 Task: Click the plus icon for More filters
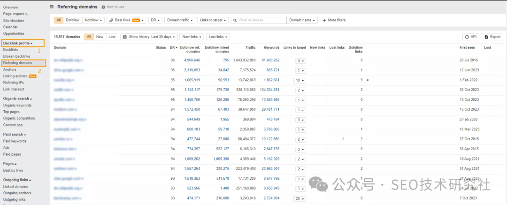[x=324, y=20]
